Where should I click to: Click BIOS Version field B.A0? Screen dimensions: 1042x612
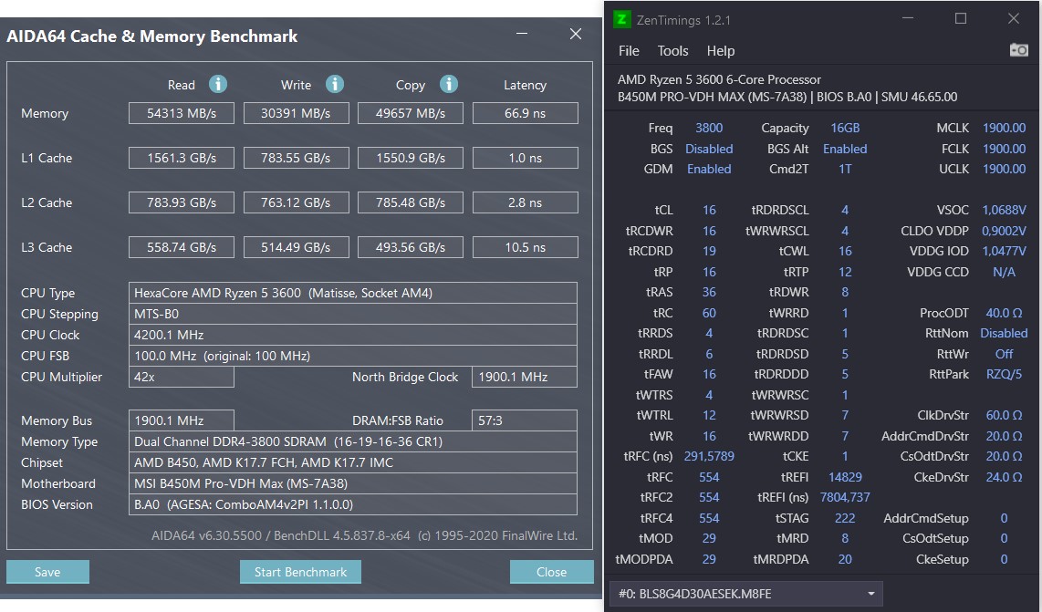coord(353,504)
